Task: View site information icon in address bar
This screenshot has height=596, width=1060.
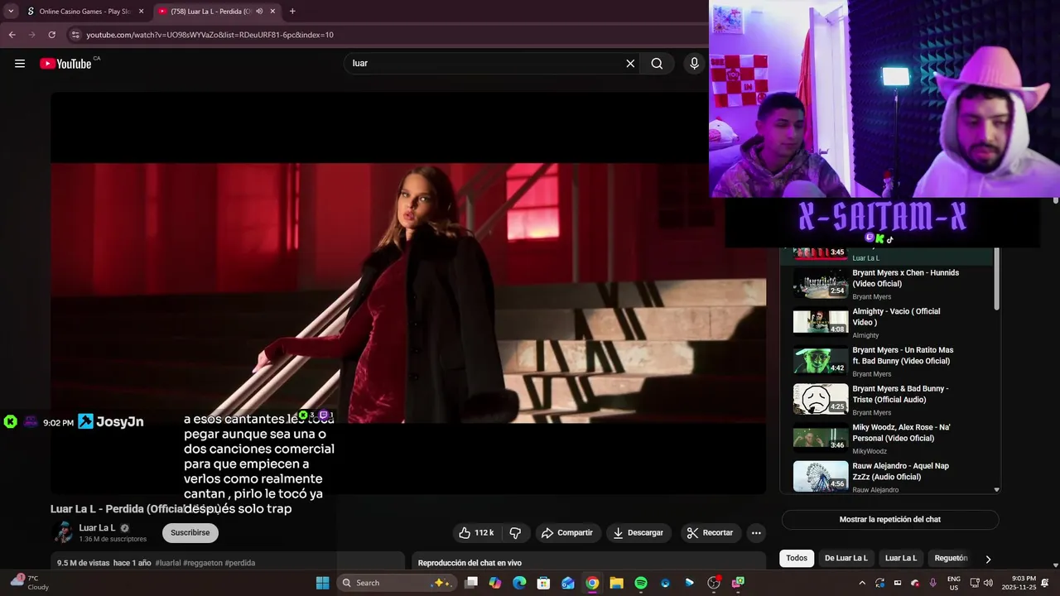Action: tap(75, 35)
